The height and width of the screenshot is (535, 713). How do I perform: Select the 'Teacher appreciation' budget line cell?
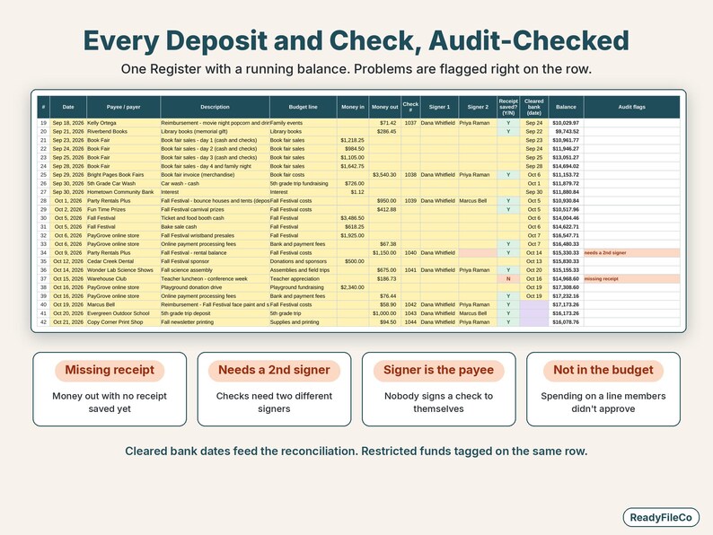(304, 278)
